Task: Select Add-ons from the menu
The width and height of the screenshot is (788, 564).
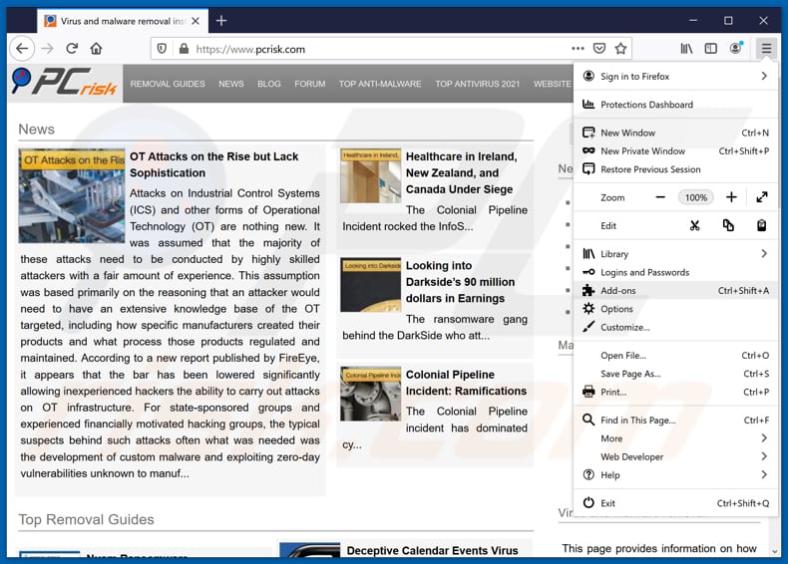Action: [618, 291]
